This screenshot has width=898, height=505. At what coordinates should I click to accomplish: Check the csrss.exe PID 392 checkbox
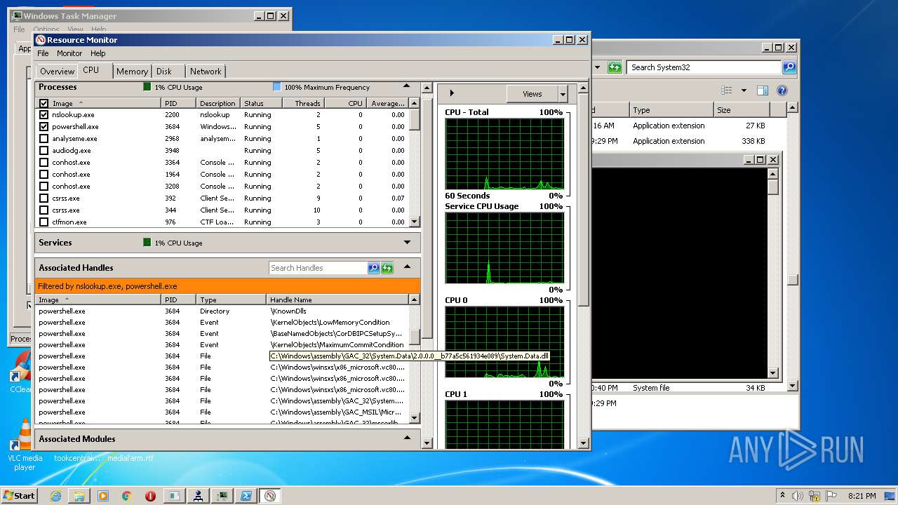click(x=43, y=198)
